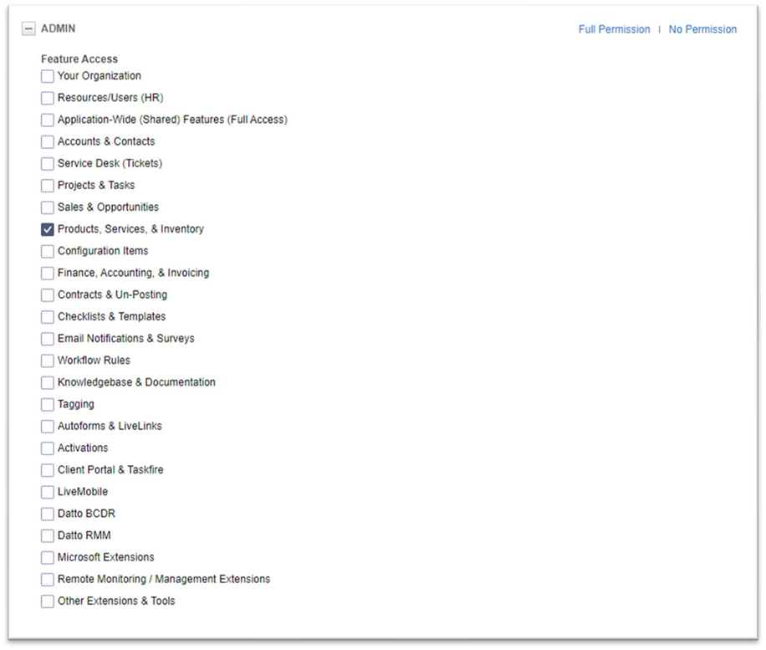Image resolution: width=766 pixels, height=650 pixels.
Task: Enable Service Desk (Tickets) access
Action: pyautogui.click(x=47, y=163)
